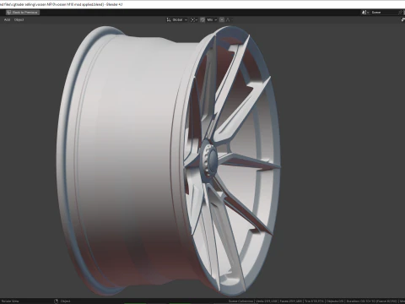Click Scene Collection text in status bar
Screen dimensions: 405x304
coord(240,301)
